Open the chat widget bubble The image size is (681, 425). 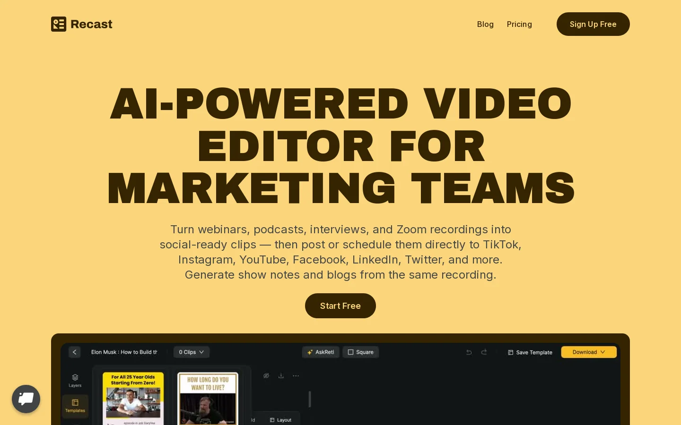pos(26,399)
